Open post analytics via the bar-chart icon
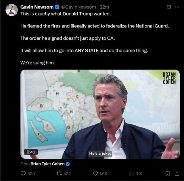 click(132, 173)
